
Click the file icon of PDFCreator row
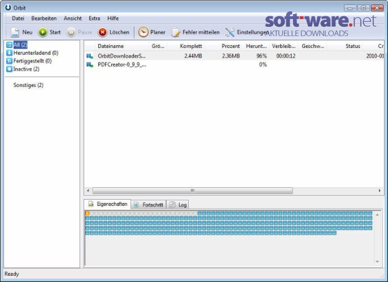click(x=90, y=65)
